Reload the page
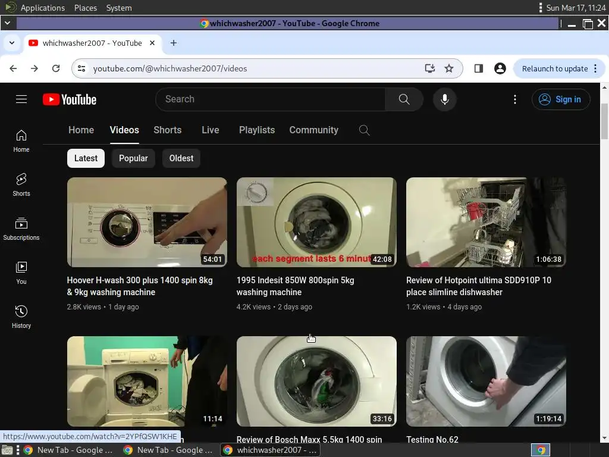Viewport: 609px width, 457px height. pos(56,68)
